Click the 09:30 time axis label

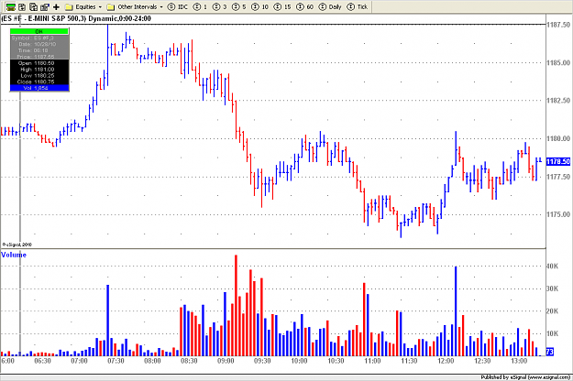pyautogui.click(x=262, y=361)
